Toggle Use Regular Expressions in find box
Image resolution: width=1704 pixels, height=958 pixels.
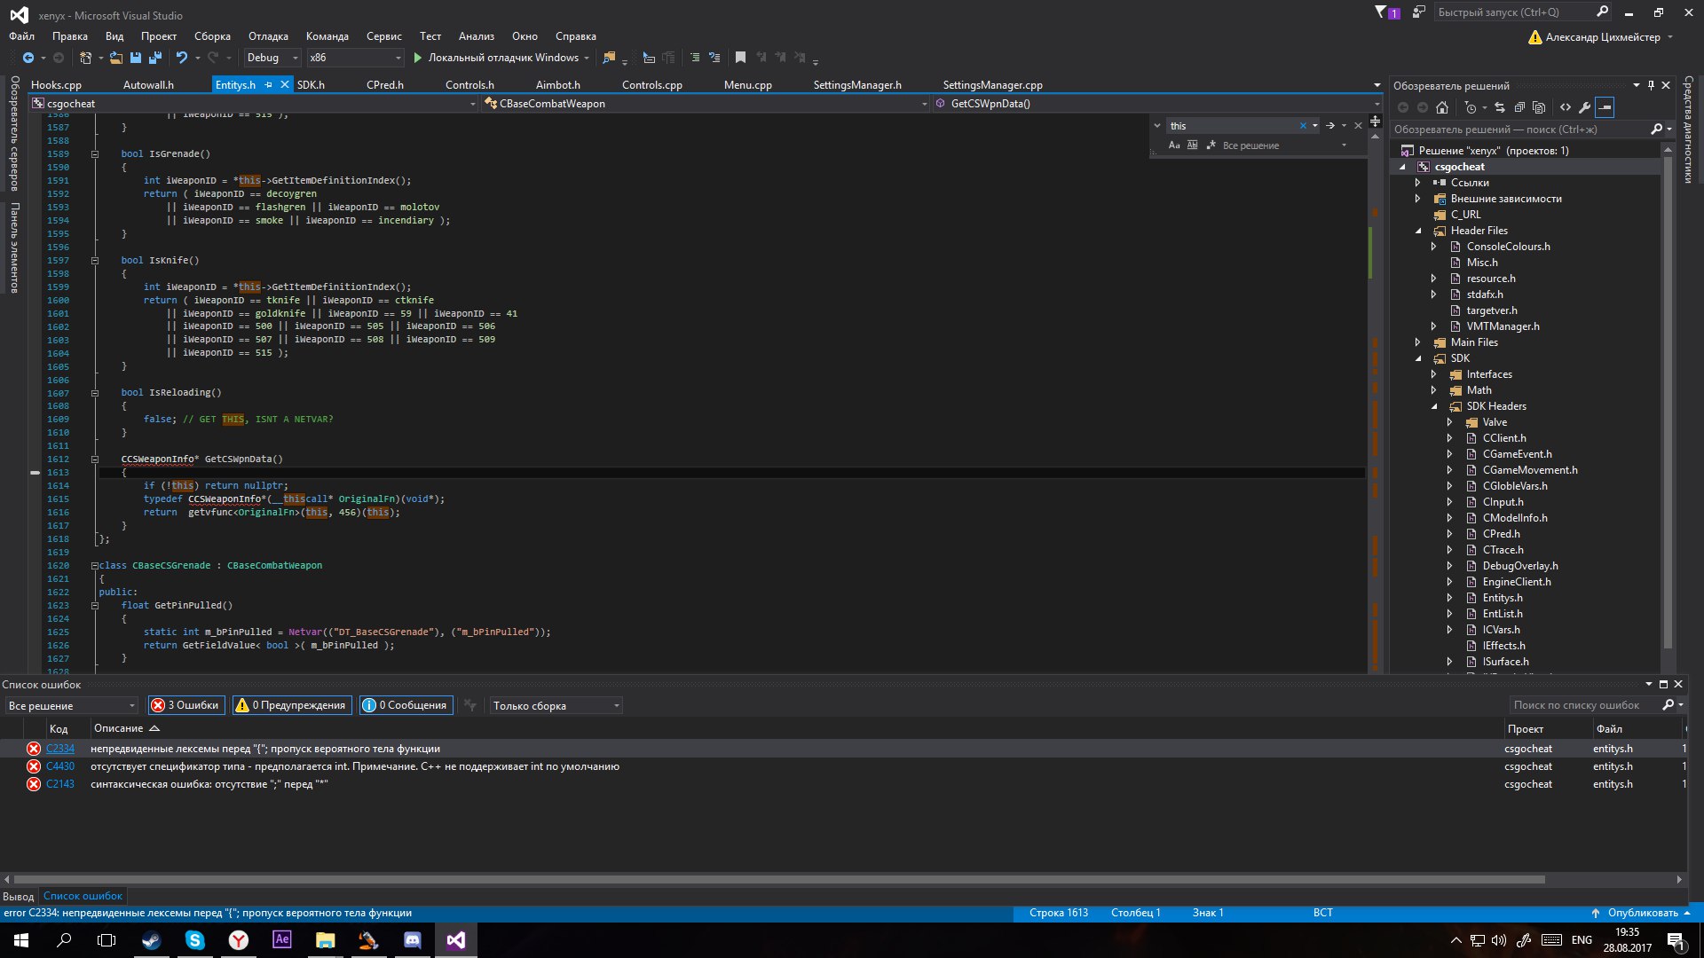click(x=1211, y=145)
